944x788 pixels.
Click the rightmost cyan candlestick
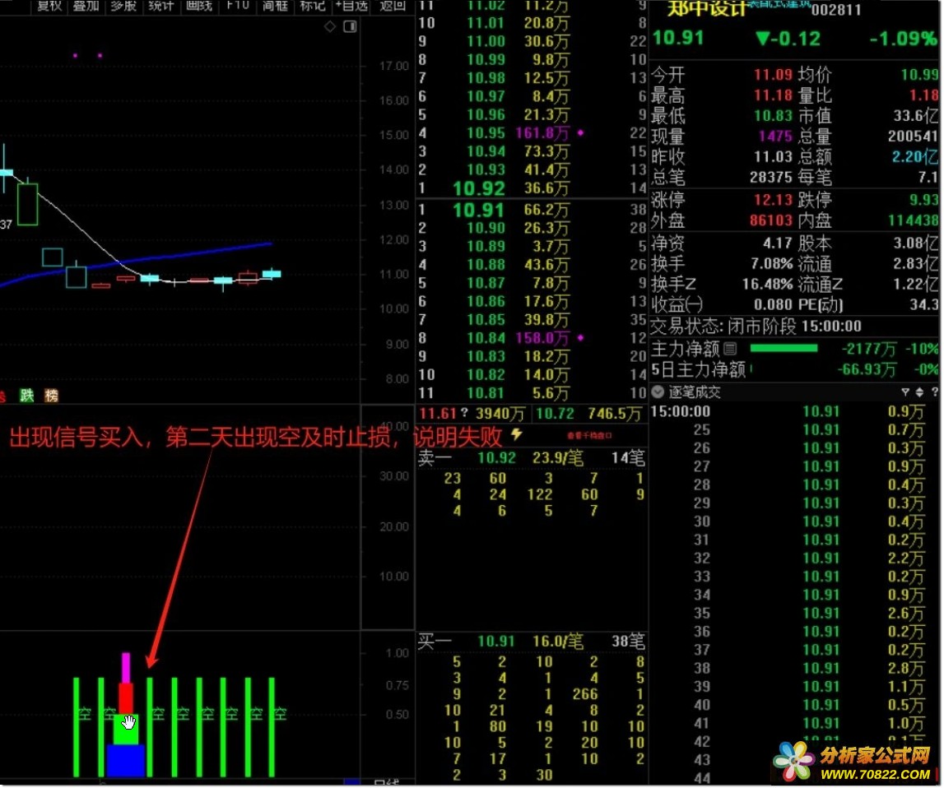[x=272, y=274]
